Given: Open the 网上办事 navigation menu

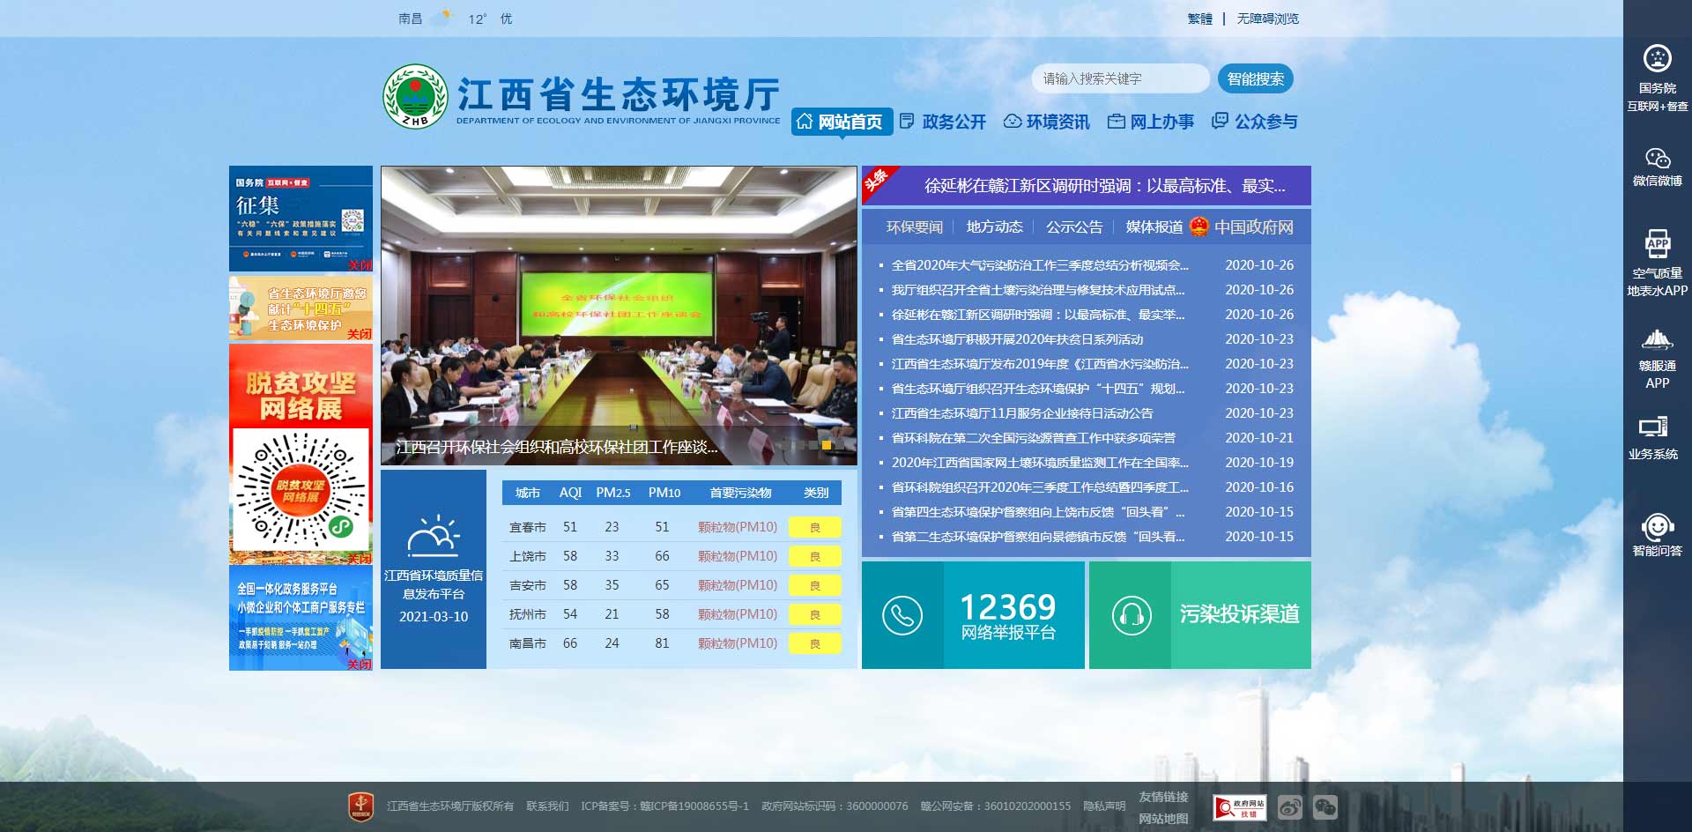Looking at the screenshot, I should (1151, 122).
